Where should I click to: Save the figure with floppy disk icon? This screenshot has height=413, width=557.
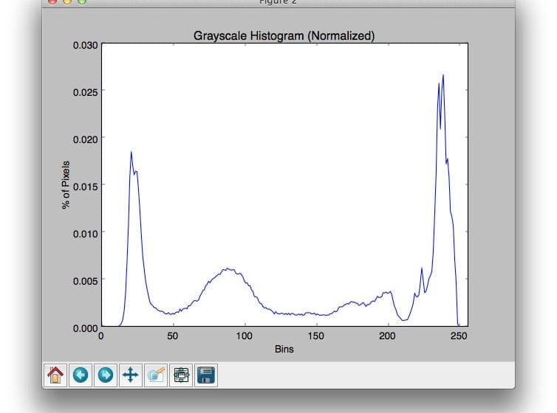[x=205, y=375]
